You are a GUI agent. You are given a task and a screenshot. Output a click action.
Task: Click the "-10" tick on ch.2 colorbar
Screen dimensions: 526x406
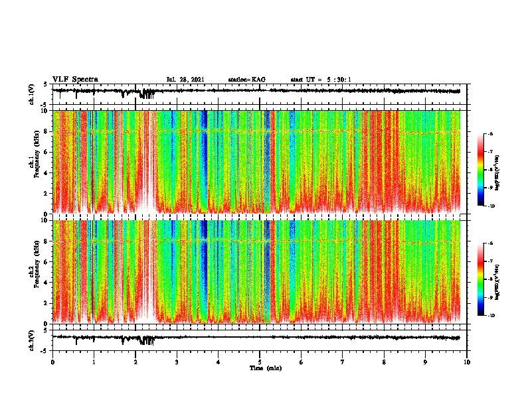[x=491, y=316]
